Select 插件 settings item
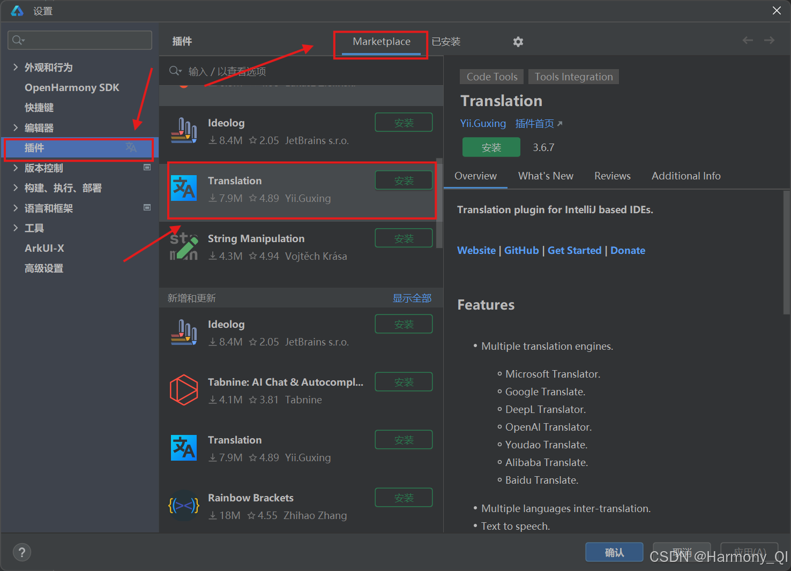 click(x=79, y=148)
